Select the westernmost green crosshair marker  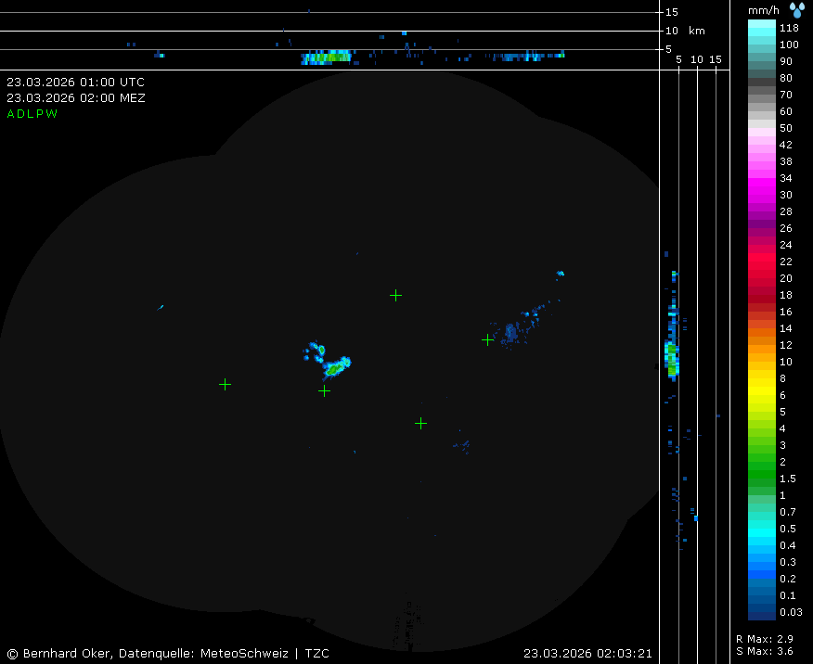[x=225, y=384]
